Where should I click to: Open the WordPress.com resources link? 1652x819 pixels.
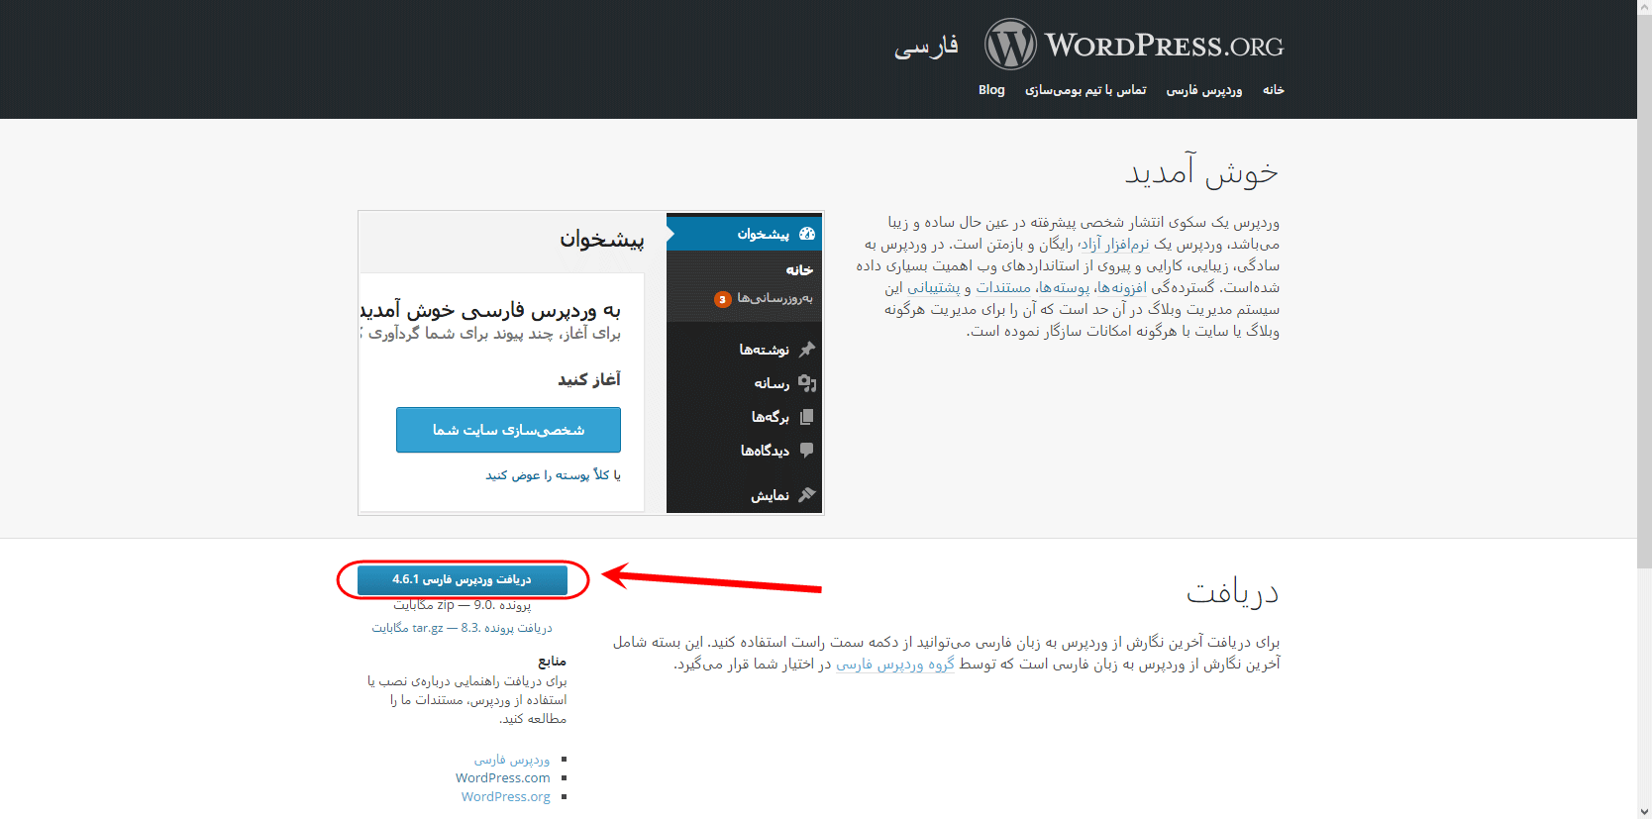coord(503,778)
